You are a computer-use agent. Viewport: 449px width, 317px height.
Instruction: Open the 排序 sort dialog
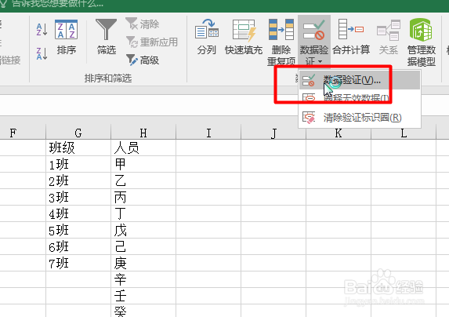click(x=66, y=37)
